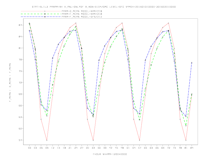Viewport: 209px width, 161px height.
Task: Click the chart title starting STAT=SLIL2
Action: (104, 7)
